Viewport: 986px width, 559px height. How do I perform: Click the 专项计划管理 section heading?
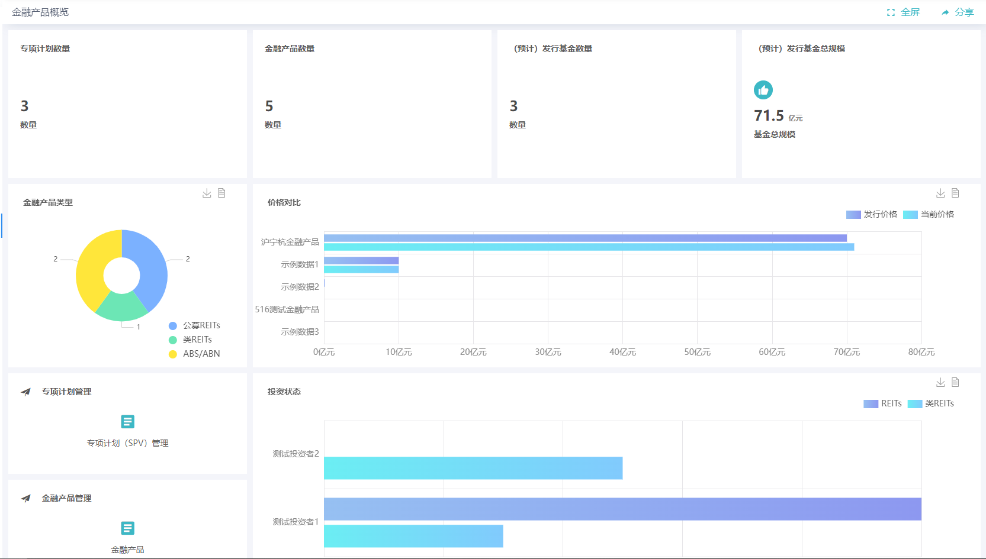click(x=66, y=392)
